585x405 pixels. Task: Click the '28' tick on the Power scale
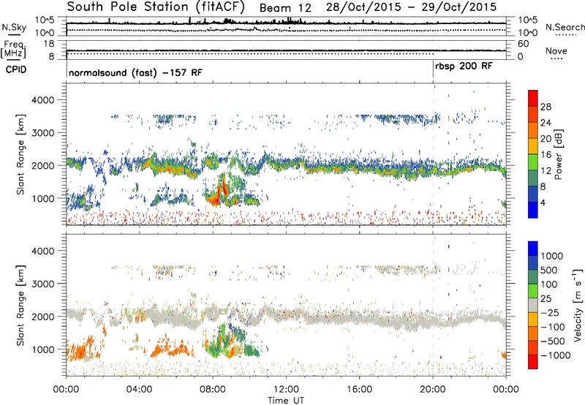tap(546, 107)
